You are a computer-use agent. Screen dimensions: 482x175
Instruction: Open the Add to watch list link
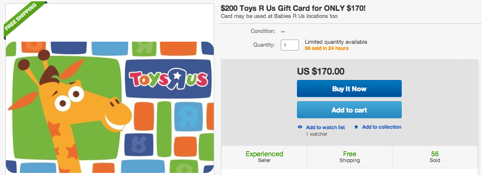(325, 127)
